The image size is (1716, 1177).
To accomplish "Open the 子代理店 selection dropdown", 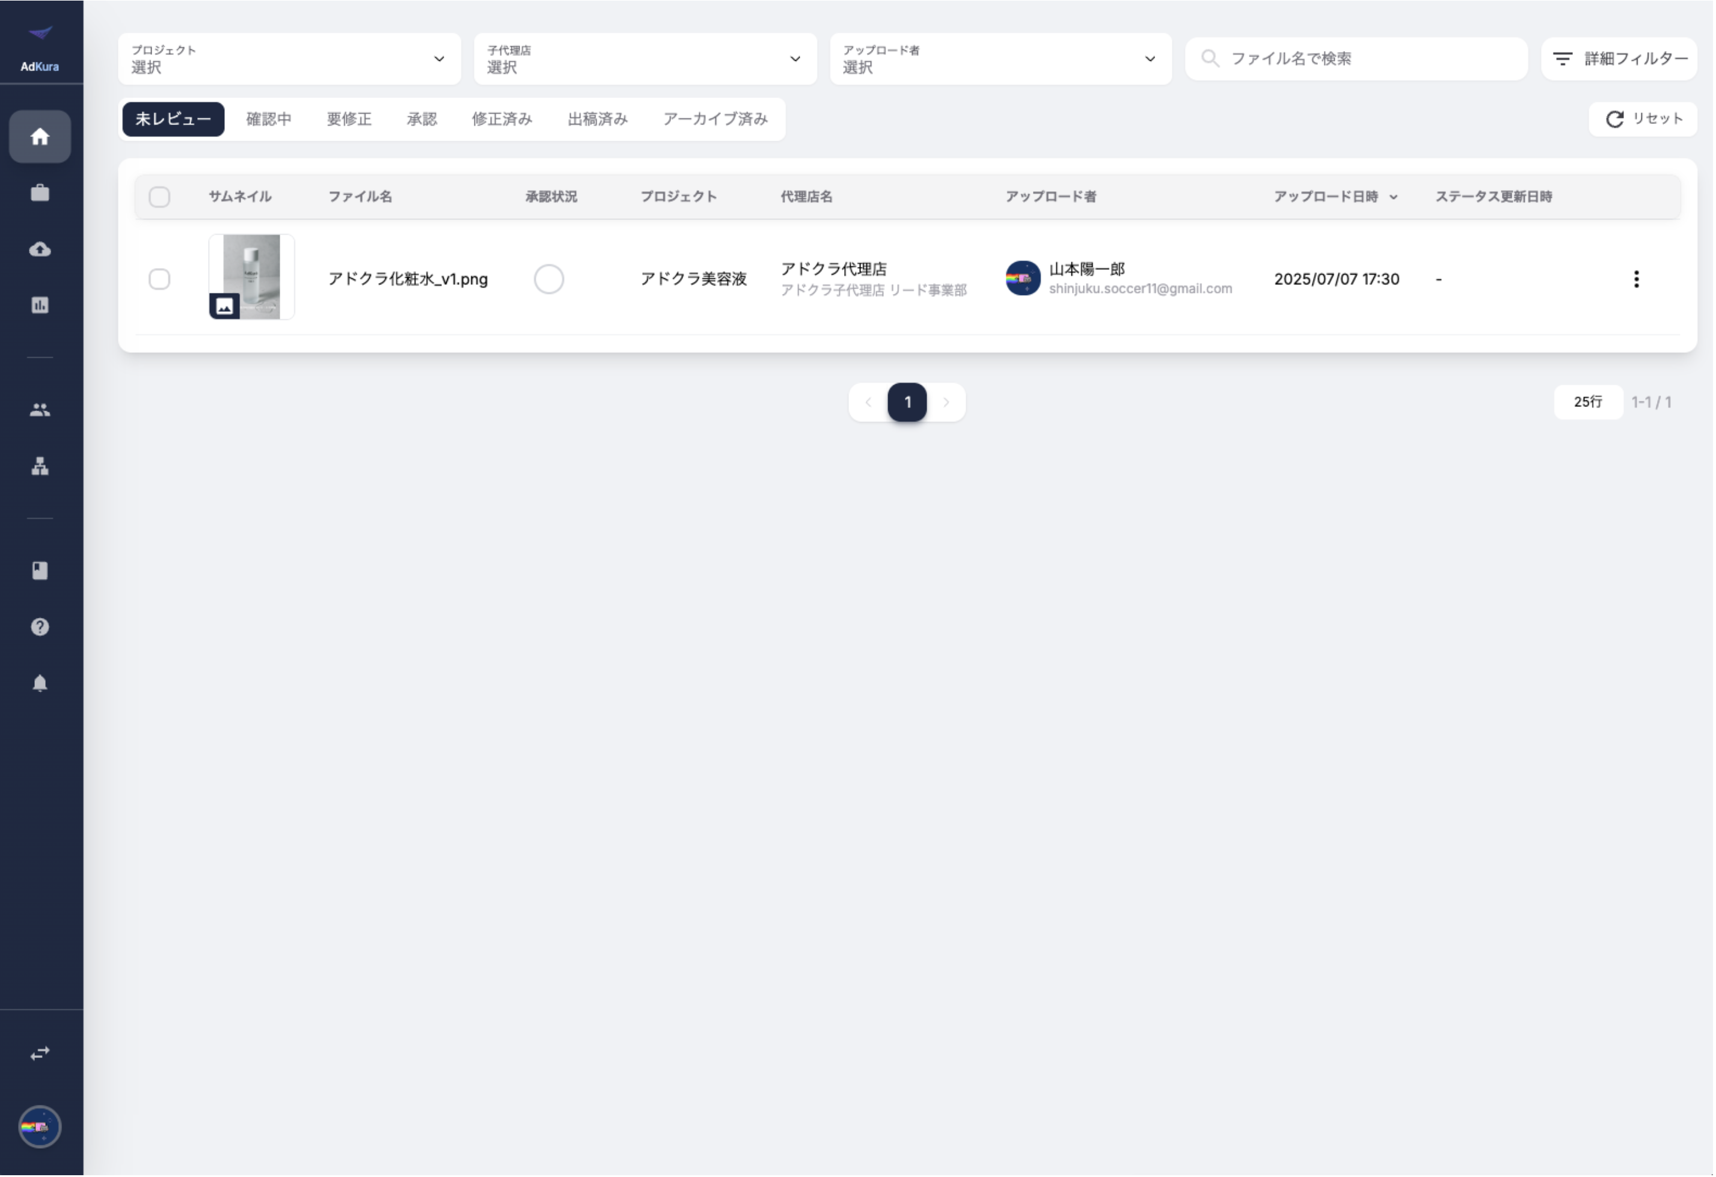I will tap(644, 59).
